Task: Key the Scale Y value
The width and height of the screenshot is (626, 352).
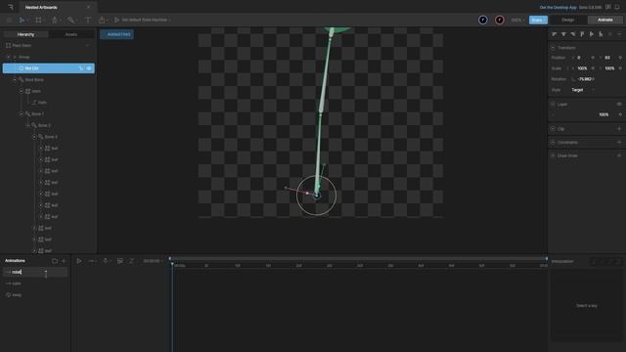Action: [x=620, y=68]
